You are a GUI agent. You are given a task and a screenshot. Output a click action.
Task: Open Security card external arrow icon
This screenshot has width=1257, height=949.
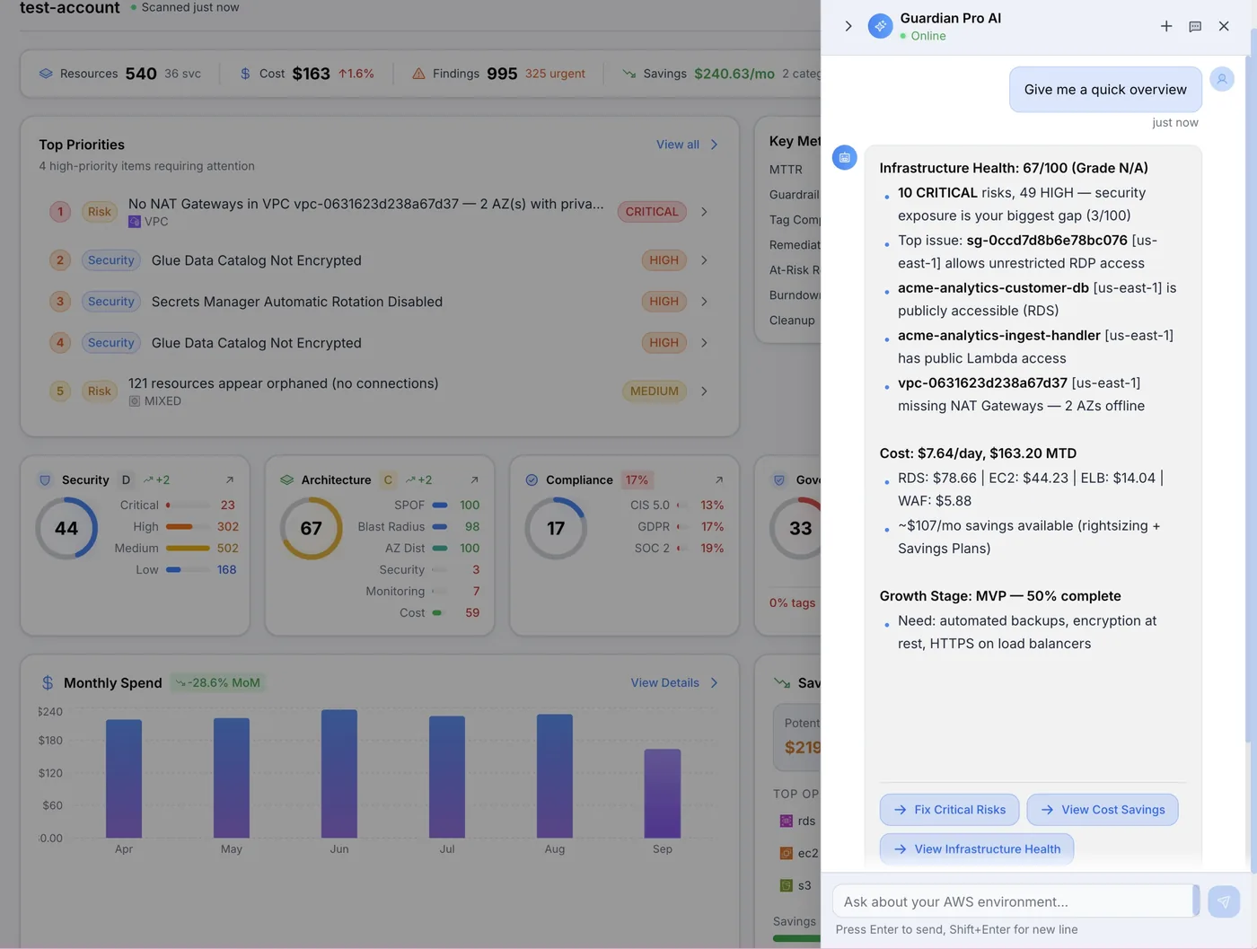[x=230, y=480]
